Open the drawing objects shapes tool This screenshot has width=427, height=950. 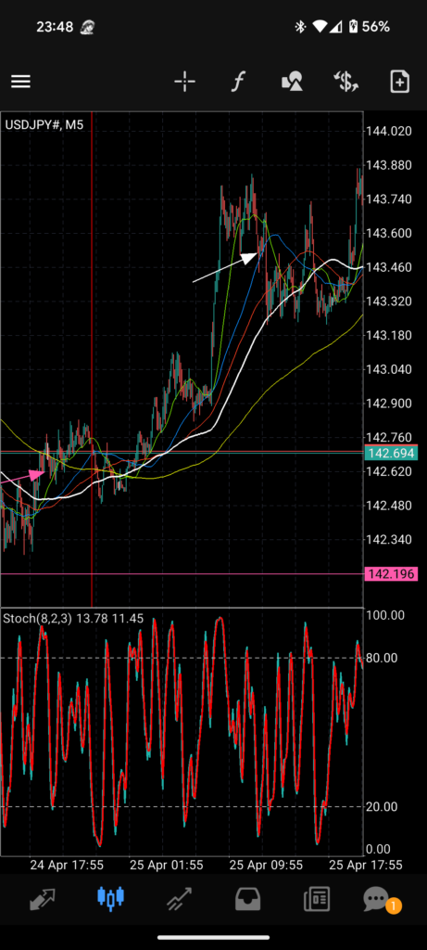coord(292,82)
